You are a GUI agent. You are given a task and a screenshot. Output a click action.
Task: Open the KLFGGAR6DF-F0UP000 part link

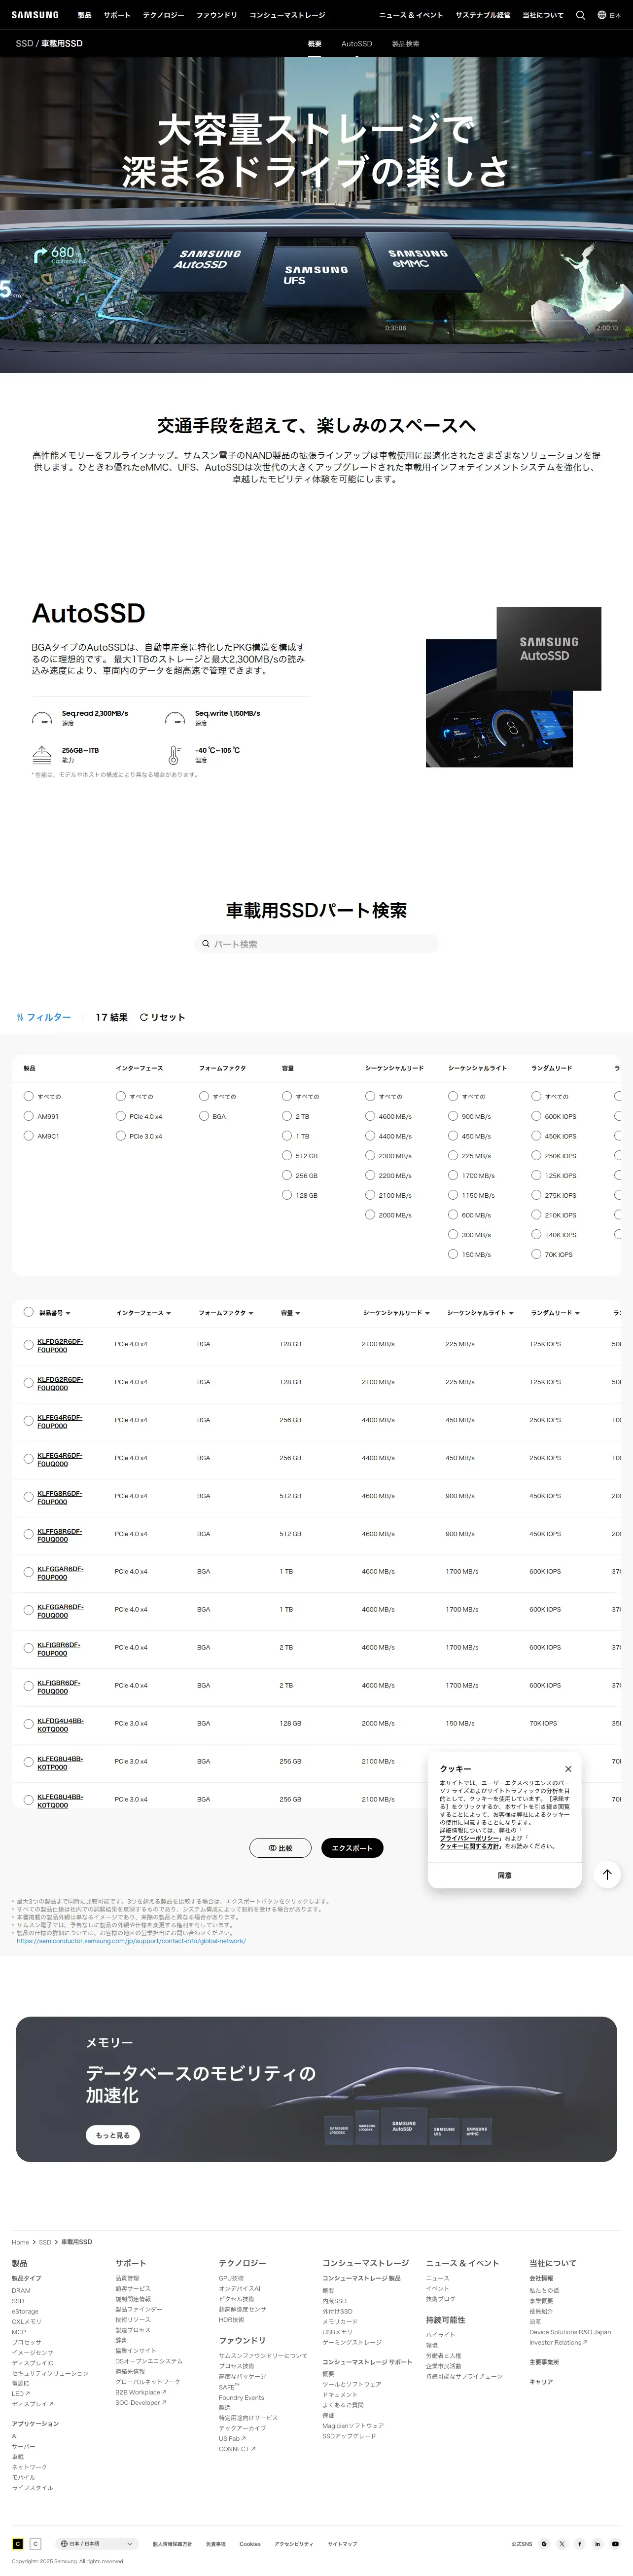60,1573
